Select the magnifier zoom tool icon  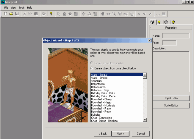click(114, 14)
